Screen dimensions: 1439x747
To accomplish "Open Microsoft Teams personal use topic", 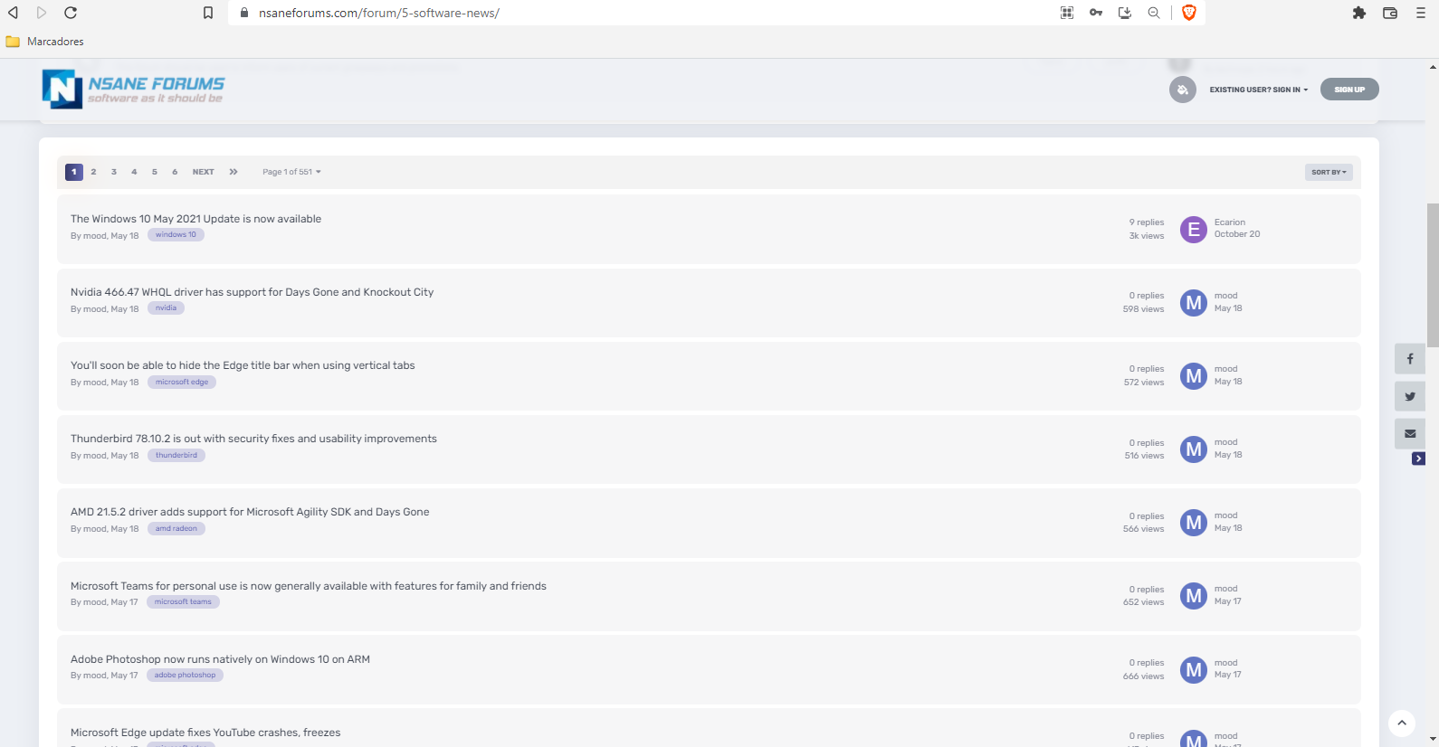I will coord(309,586).
